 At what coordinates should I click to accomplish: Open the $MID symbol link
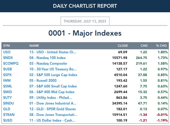click(x=7, y=92)
